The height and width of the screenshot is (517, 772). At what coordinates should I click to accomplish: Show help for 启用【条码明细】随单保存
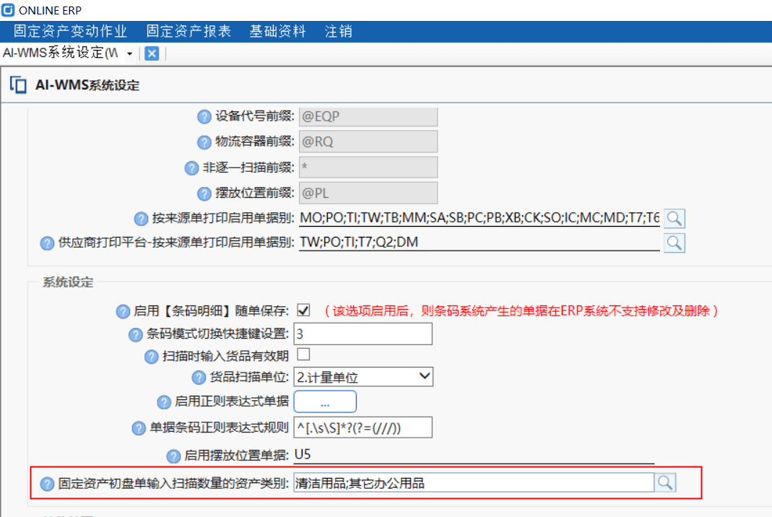point(123,311)
